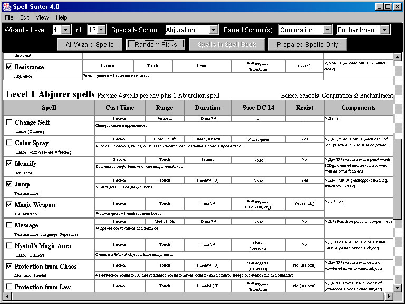The height and width of the screenshot is (304, 405).
Task: Click the horizontal scrollbar left arrow
Action: [x=7, y=296]
